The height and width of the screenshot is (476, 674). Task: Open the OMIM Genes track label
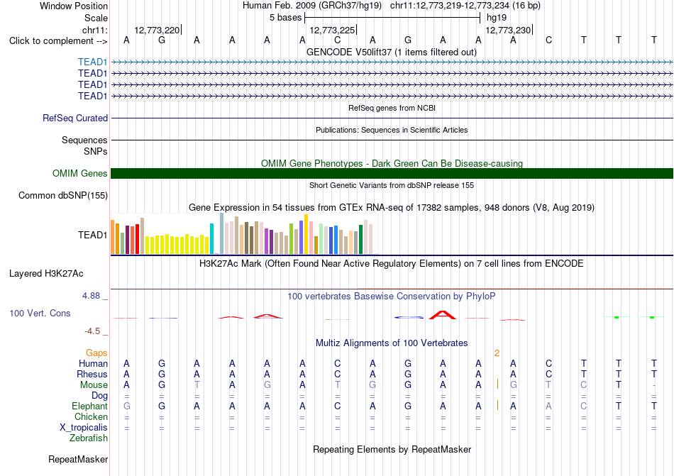(x=80, y=173)
